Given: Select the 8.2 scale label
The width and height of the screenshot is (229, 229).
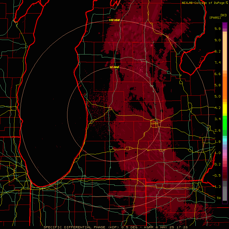Looking at the screenshot, I should pyautogui.click(x=218, y=51).
